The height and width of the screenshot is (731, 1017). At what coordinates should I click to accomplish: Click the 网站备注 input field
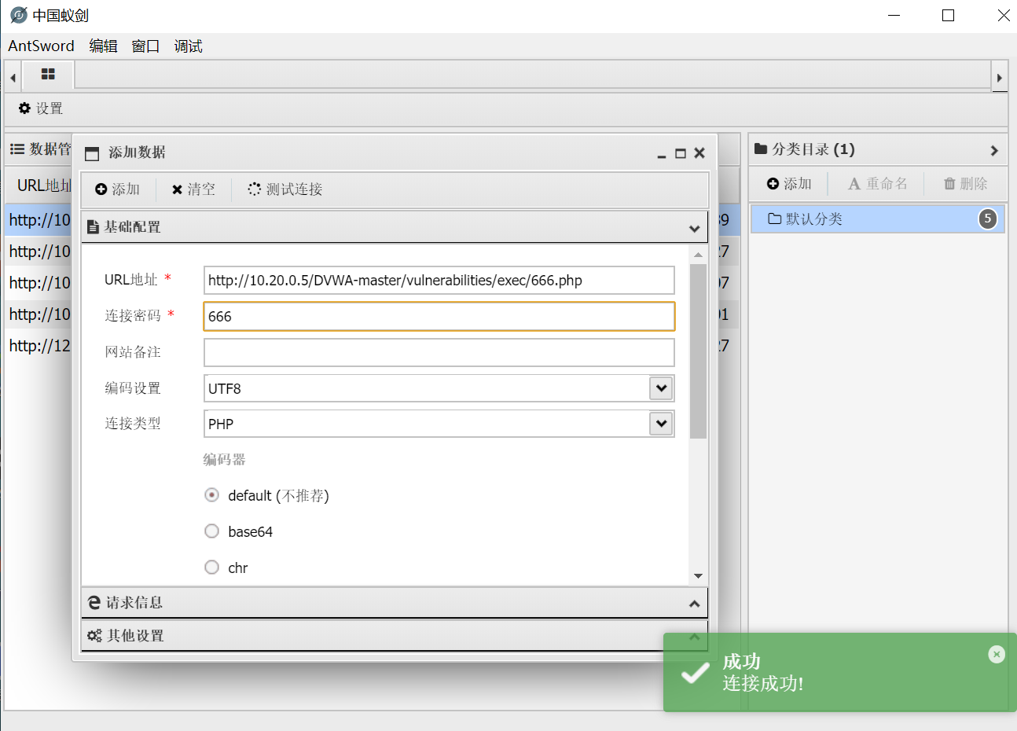pyautogui.click(x=439, y=352)
